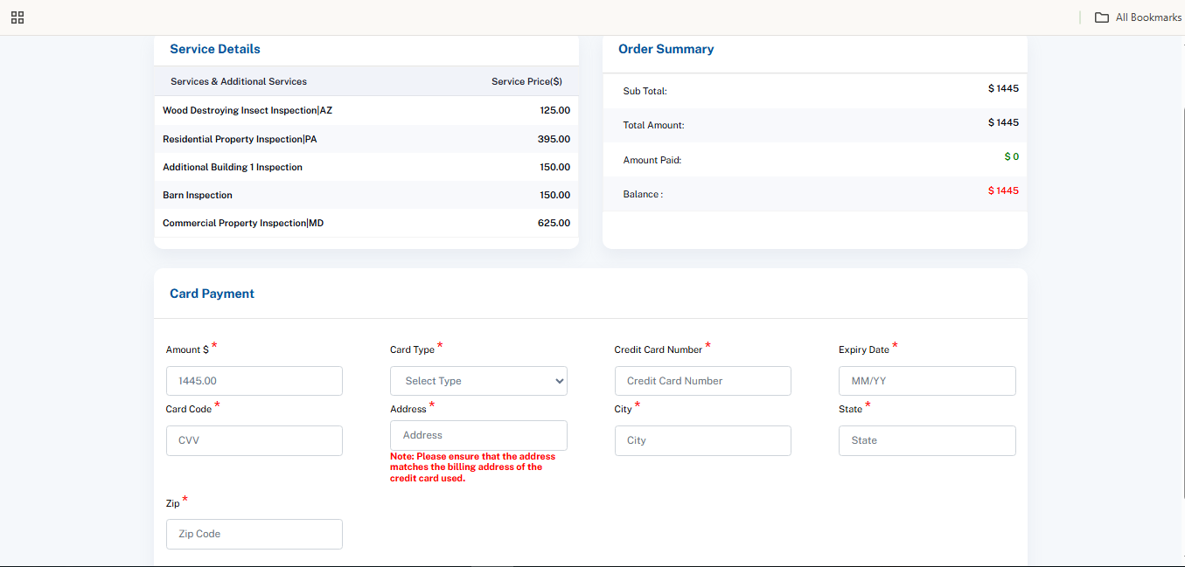Open the All Bookmarks folder
Image resolution: width=1185 pixels, height=567 pixels.
tap(1139, 17)
